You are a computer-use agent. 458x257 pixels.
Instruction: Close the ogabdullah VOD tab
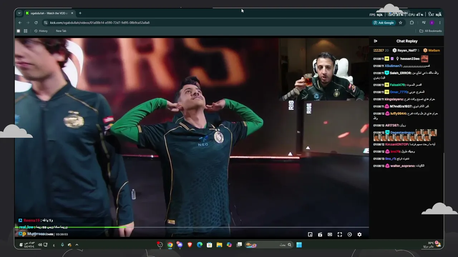pos(72,13)
